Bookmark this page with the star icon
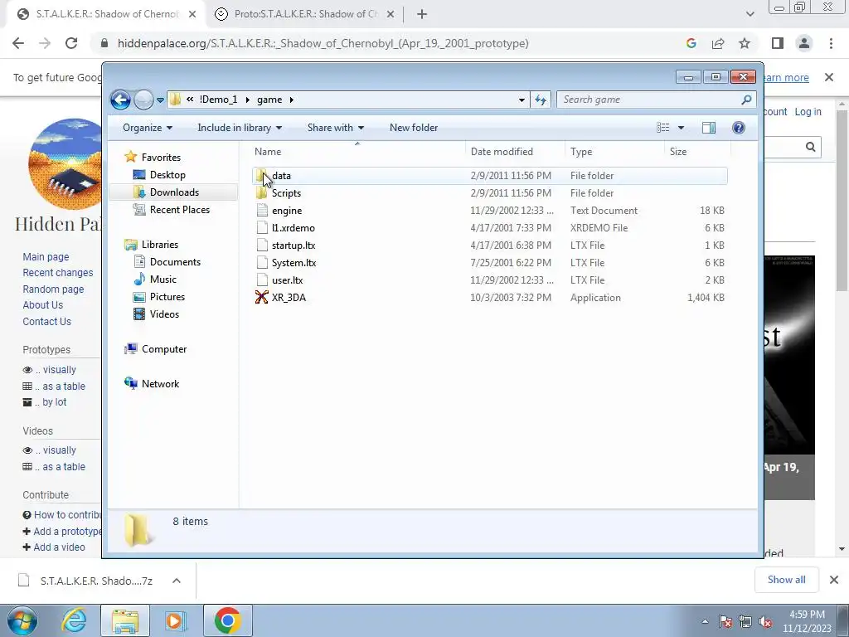Image resolution: width=849 pixels, height=637 pixels. 745,43
